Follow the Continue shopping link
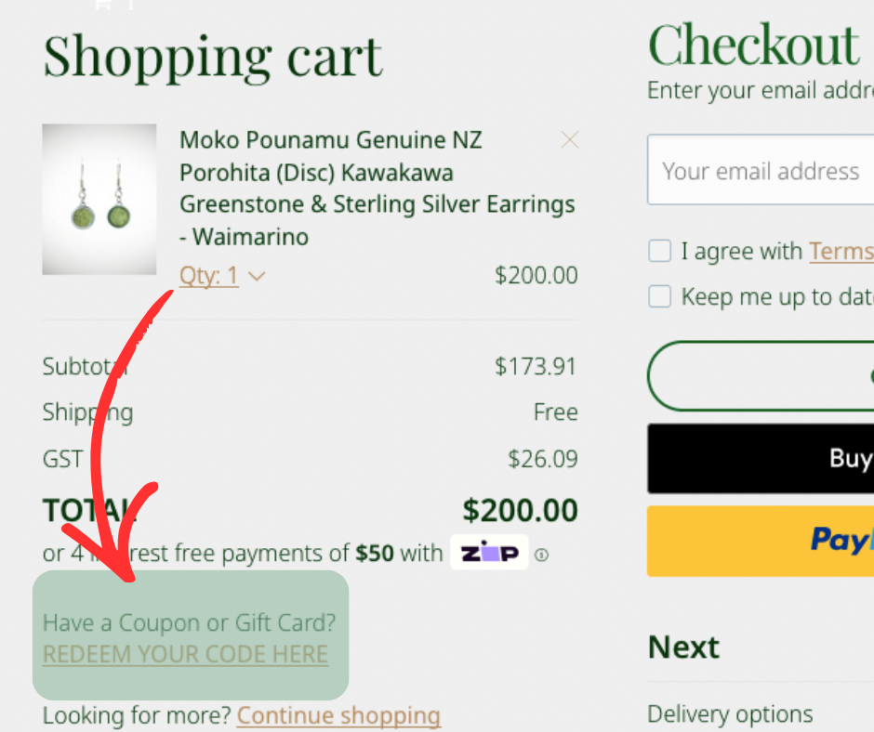874x732 pixels. pos(338,715)
